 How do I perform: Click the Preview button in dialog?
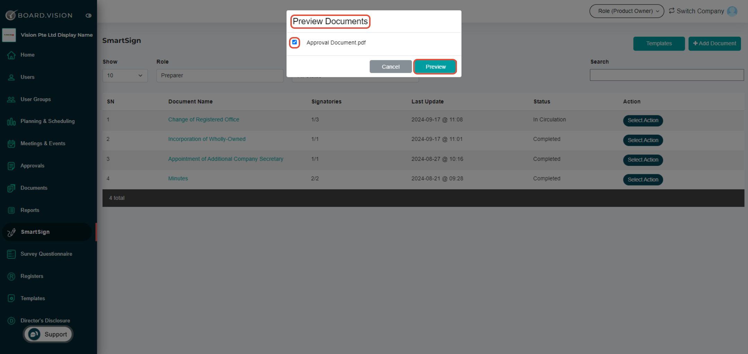click(x=435, y=67)
